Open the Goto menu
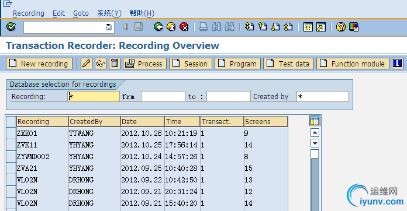Image resolution: width=407 pixels, height=211 pixels. tap(81, 13)
